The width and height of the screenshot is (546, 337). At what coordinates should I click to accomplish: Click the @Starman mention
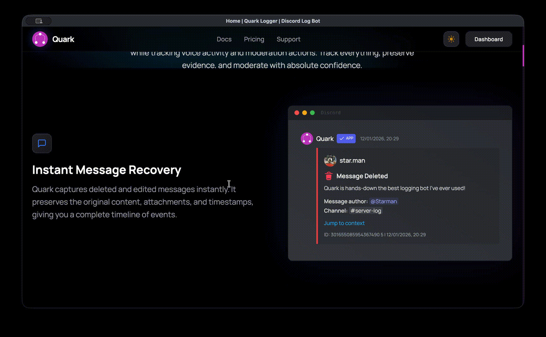coord(384,201)
